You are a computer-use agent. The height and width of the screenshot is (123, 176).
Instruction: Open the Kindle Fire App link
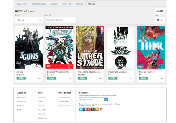click(64, 106)
